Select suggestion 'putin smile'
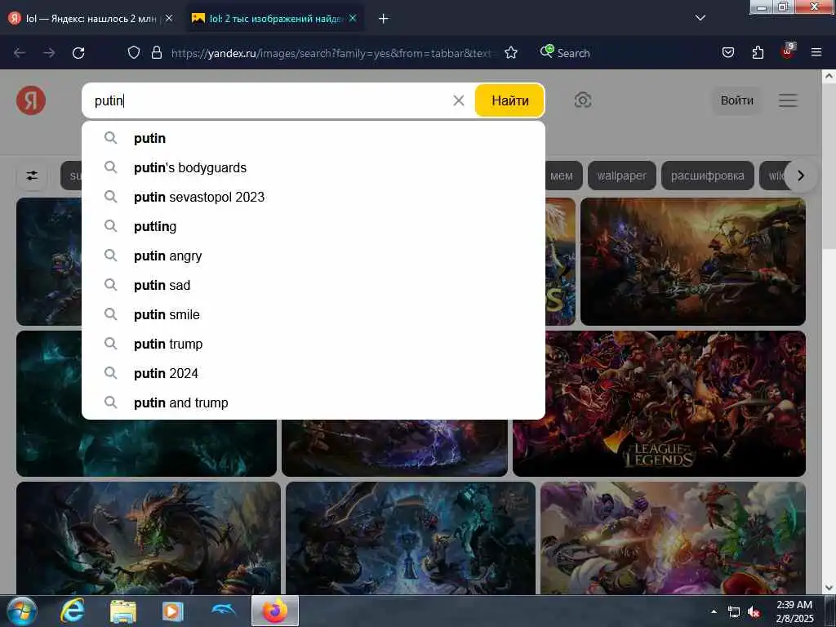Viewport: 836px width, 627px height. pos(313,314)
